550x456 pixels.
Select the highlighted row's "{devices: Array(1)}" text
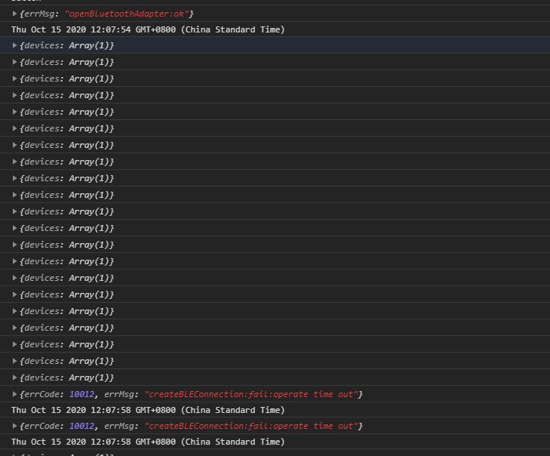coord(66,45)
